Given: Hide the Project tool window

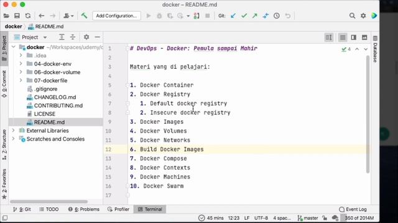Looking at the screenshot, I should [x=97, y=37].
